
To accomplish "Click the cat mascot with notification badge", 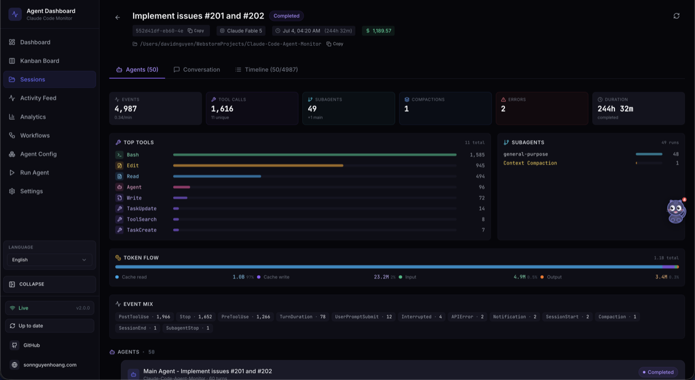I will pyautogui.click(x=676, y=211).
